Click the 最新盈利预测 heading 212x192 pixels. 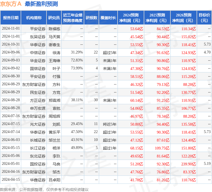(41, 4)
